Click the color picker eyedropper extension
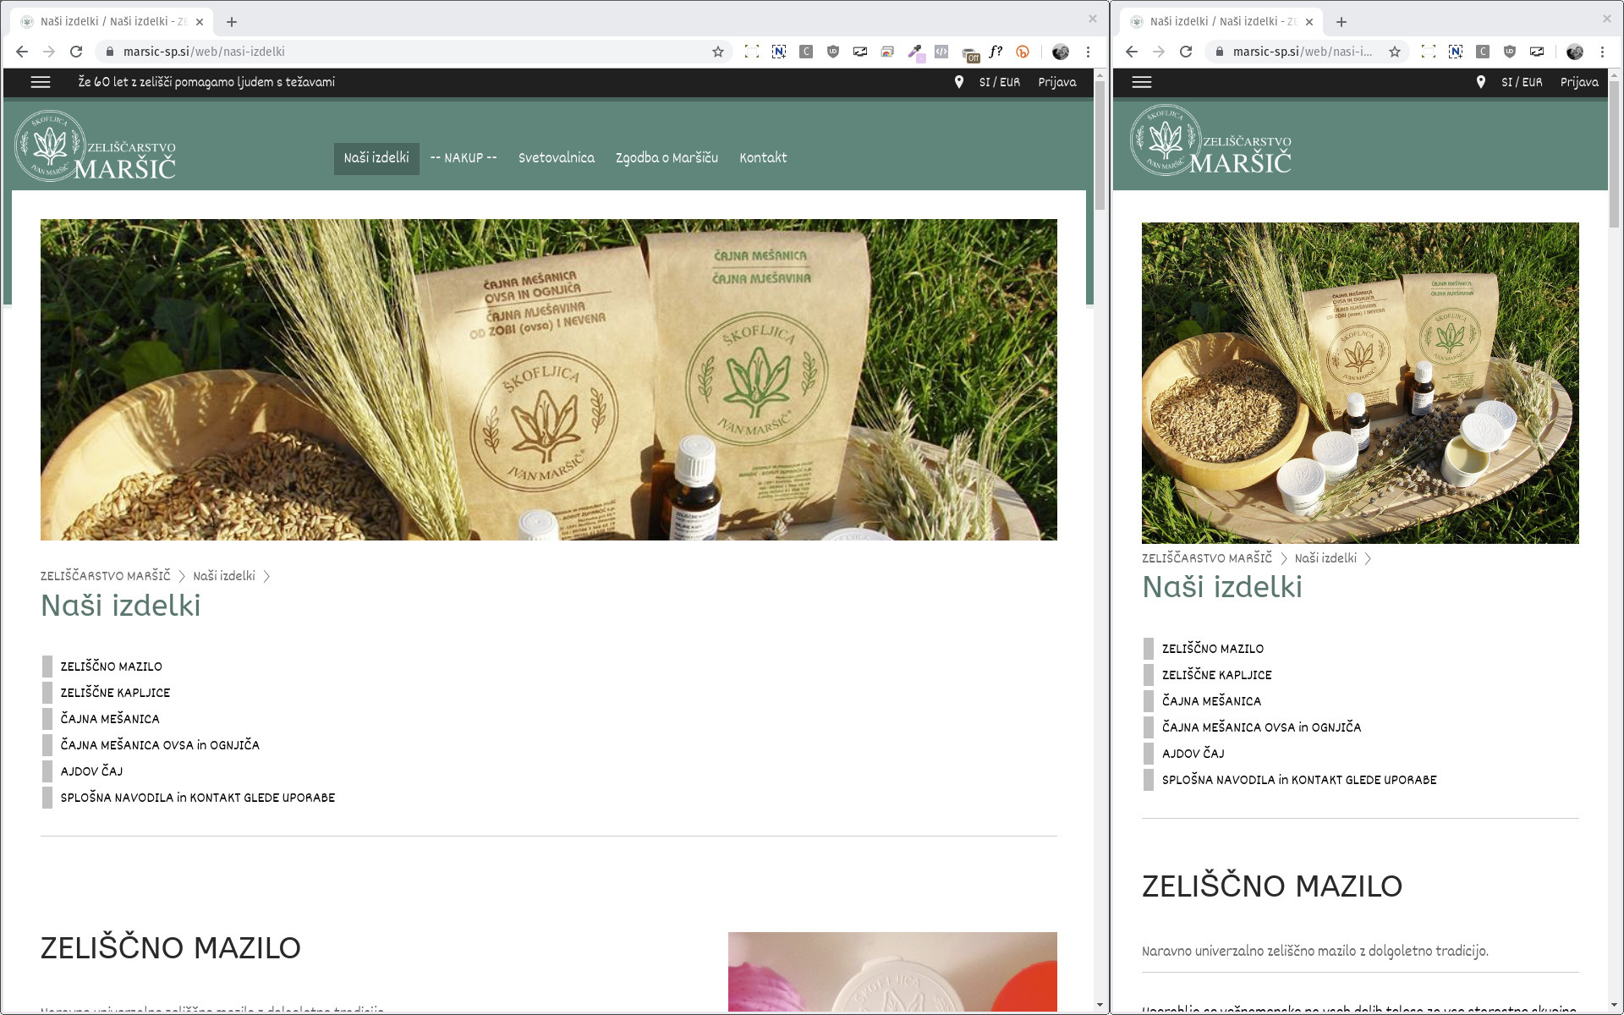The width and height of the screenshot is (1624, 1015). point(914,52)
